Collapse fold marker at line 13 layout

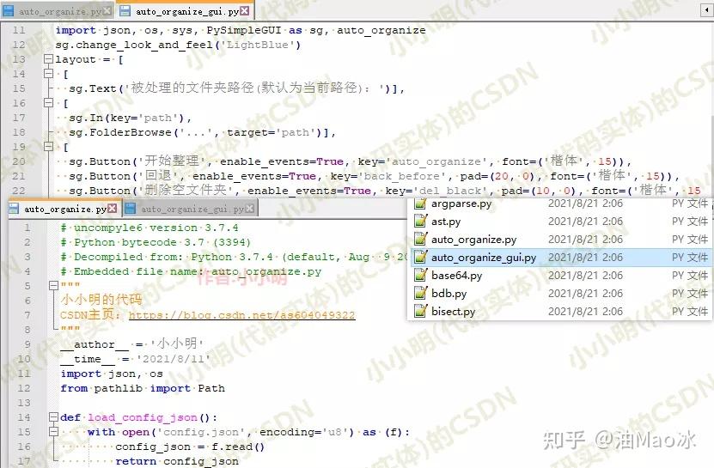(x=48, y=59)
